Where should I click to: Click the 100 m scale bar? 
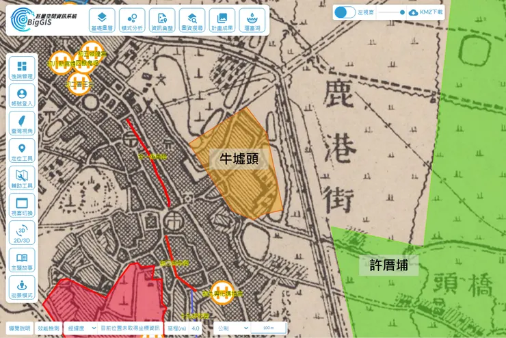point(269,328)
